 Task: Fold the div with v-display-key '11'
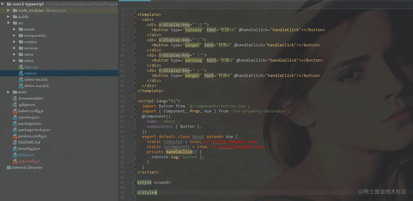pyautogui.click(x=136, y=25)
